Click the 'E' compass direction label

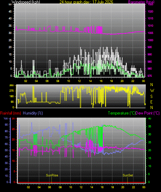click(151, 102)
